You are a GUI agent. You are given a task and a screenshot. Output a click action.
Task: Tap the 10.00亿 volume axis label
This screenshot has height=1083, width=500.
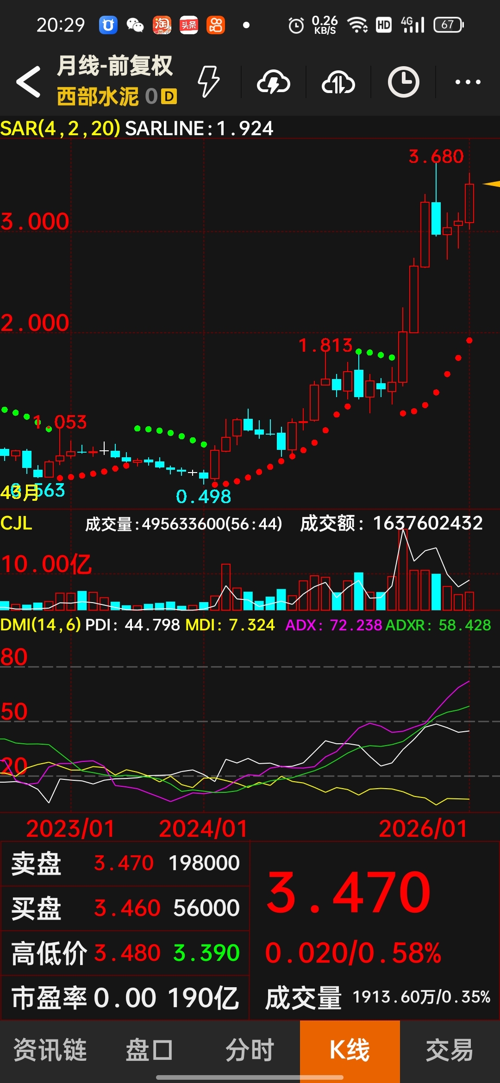(46, 565)
